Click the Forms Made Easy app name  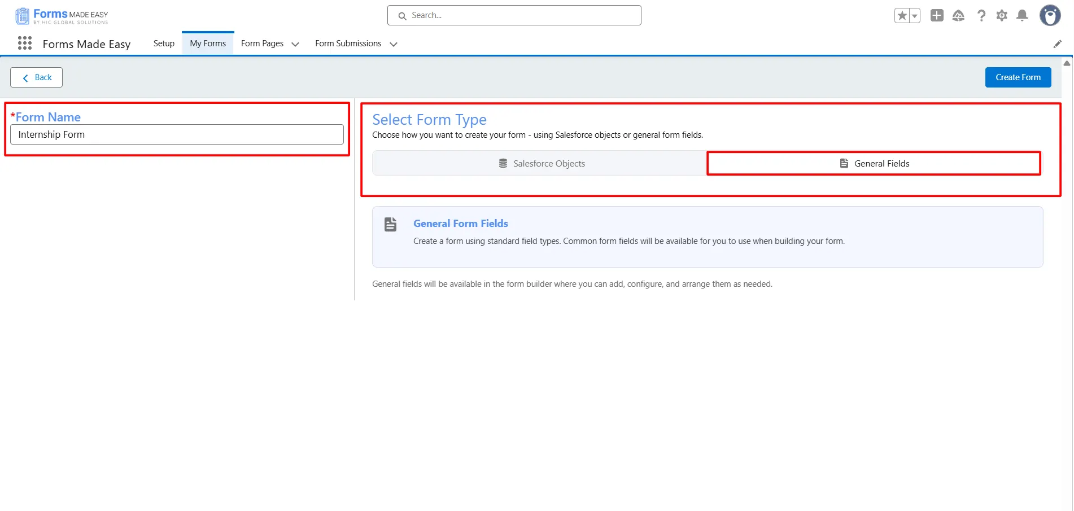click(86, 44)
